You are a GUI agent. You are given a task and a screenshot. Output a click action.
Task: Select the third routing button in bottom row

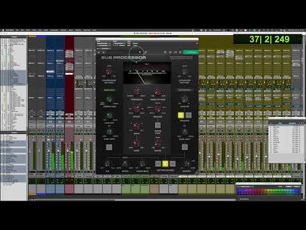173,164
